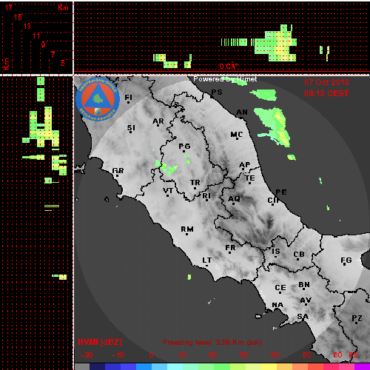Select the MC city label on map
370x370 pixels.
point(237,135)
